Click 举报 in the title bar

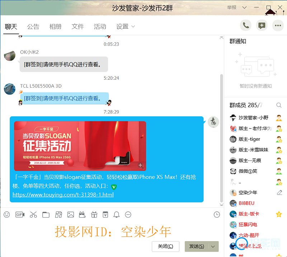click(x=232, y=8)
